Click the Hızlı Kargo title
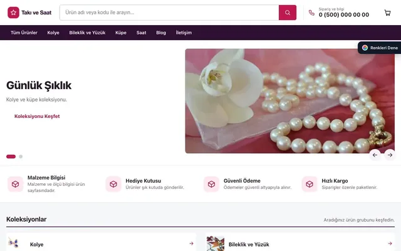Viewport: 401px width, 251px height. (335, 181)
